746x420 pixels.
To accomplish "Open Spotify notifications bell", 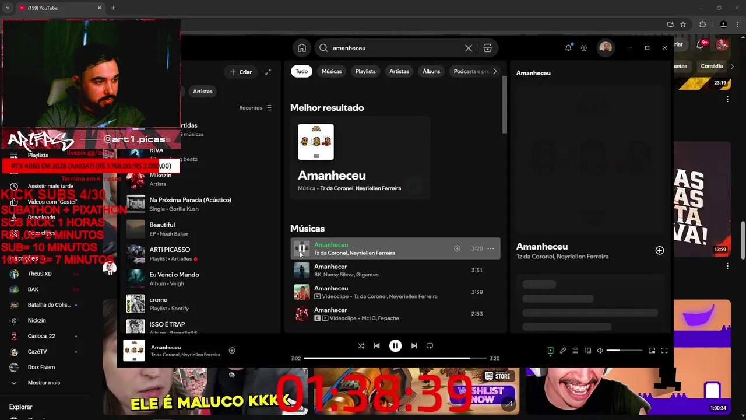I will [x=568, y=48].
